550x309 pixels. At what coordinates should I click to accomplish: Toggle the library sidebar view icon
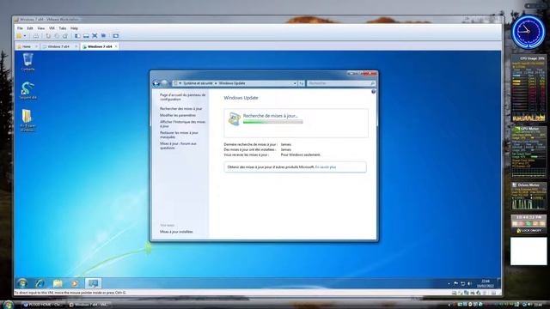pyautogui.click(x=77, y=36)
